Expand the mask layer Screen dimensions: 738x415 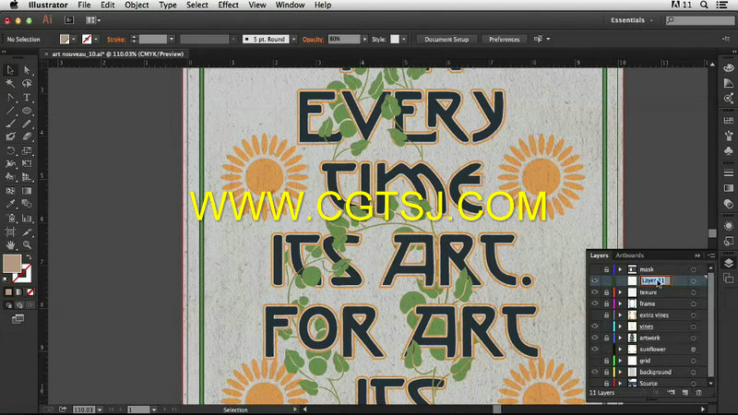pos(620,269)
